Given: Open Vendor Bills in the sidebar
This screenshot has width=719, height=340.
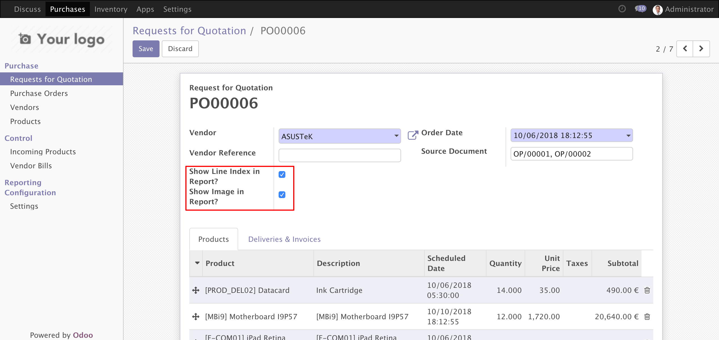Looking at the screenshot, I should (x=31, y=166).
